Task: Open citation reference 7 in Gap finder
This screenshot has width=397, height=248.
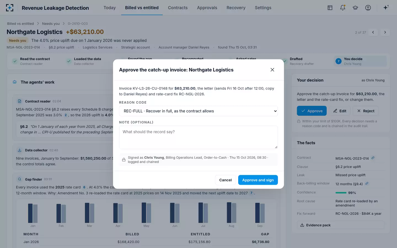Action: click(251, 193)
